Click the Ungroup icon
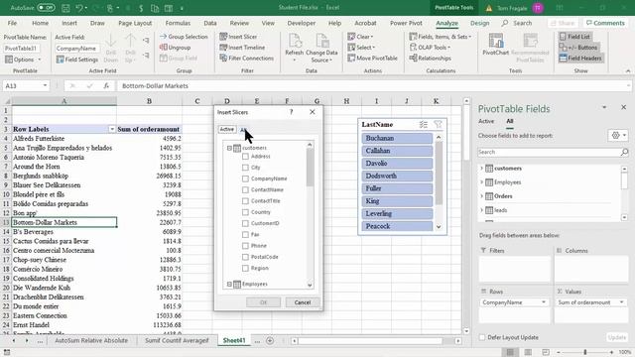Screen dimensions: 635x357 [x=163, y=48]
